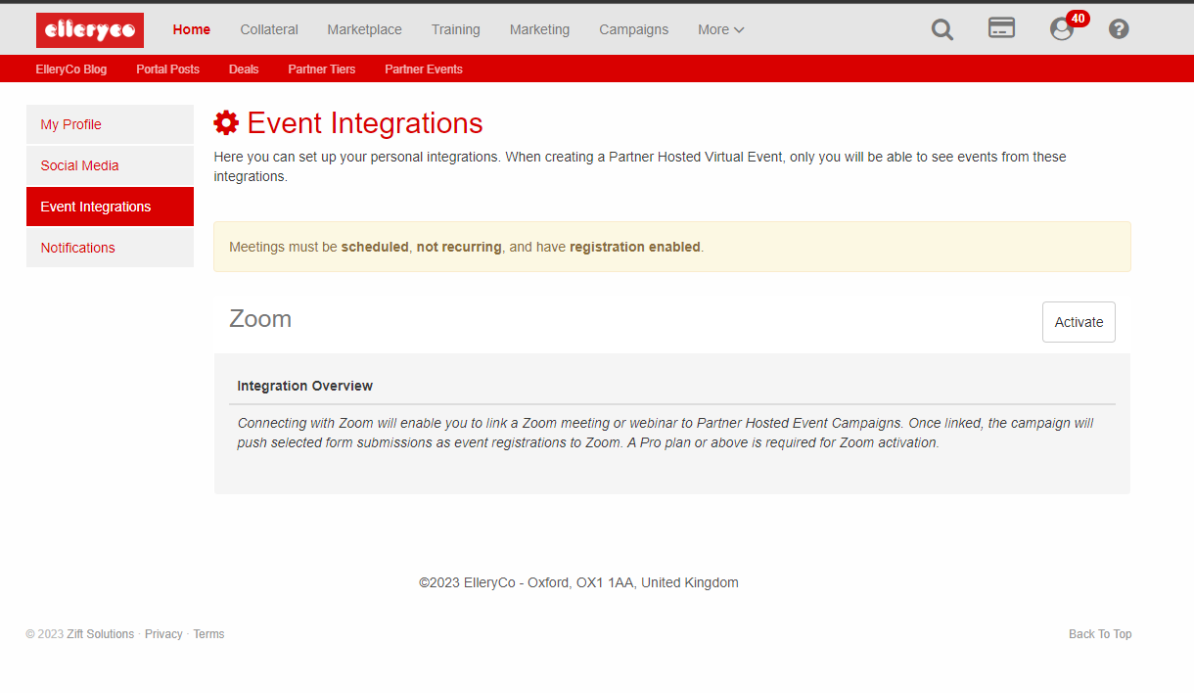Open the Terms footer link

tap(208, 634)
